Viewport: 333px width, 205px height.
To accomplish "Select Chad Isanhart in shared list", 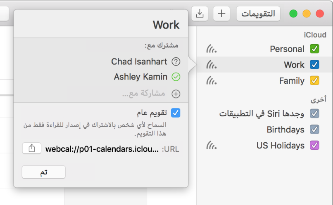I will (x=139, y=62).
